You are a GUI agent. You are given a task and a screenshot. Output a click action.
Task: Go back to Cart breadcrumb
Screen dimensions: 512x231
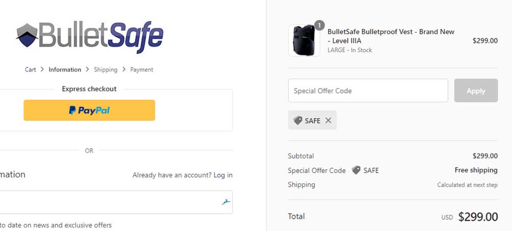pyautogui.click(x=30, y=70)
